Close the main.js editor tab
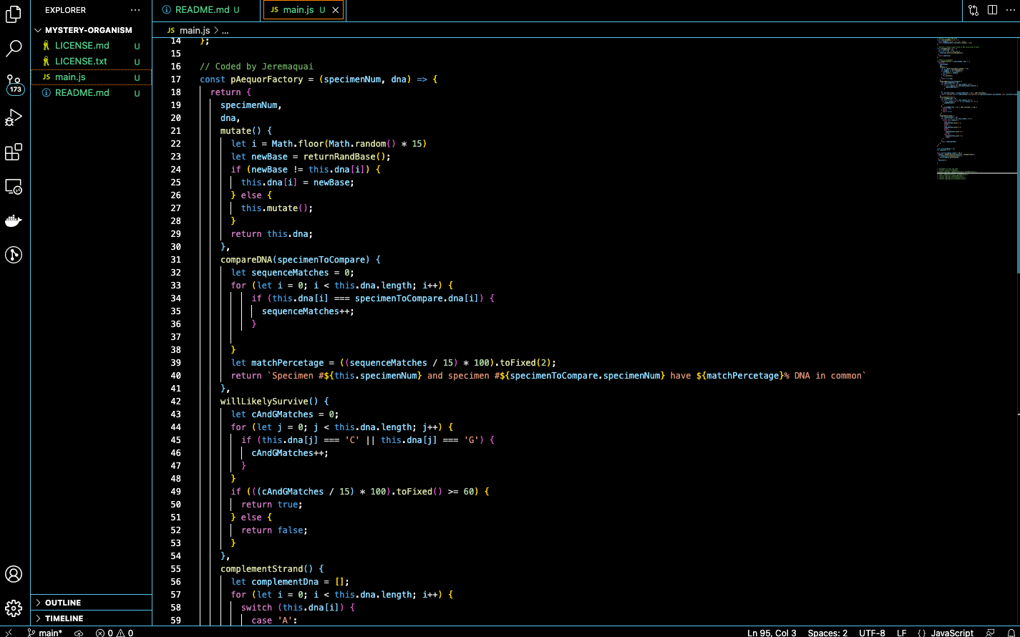Image resolution: width=1020 pixels, height=637 pixels. (336, 10)
